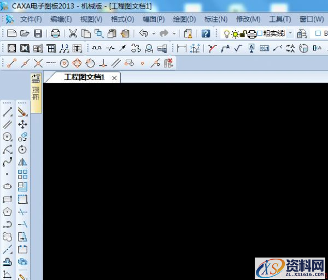The width and height of the screenshot is (328, 280).
Task: Select the Spline curve tool
Action: click(x=7, y=162)
